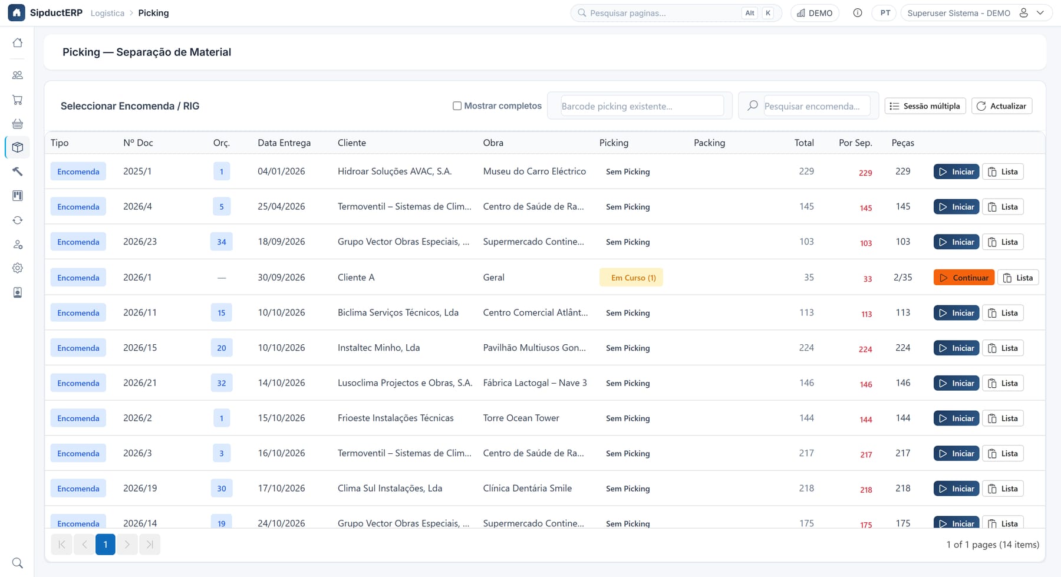Viewport: 1061px width, 577px height.
Task: Click the Actualizar refresh button
Action: point(1001,106)
